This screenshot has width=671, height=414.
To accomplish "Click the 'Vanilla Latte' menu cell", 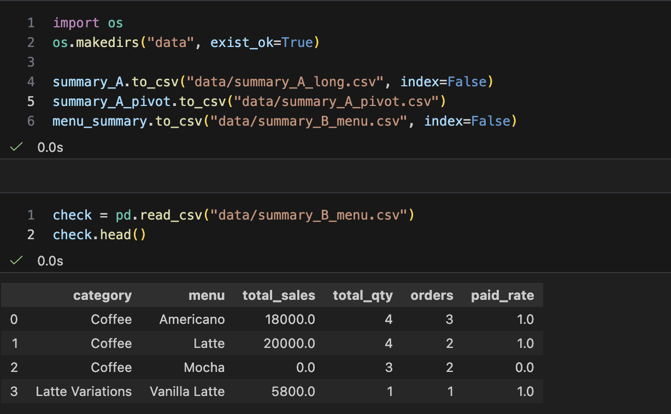I will pos(187,391).
